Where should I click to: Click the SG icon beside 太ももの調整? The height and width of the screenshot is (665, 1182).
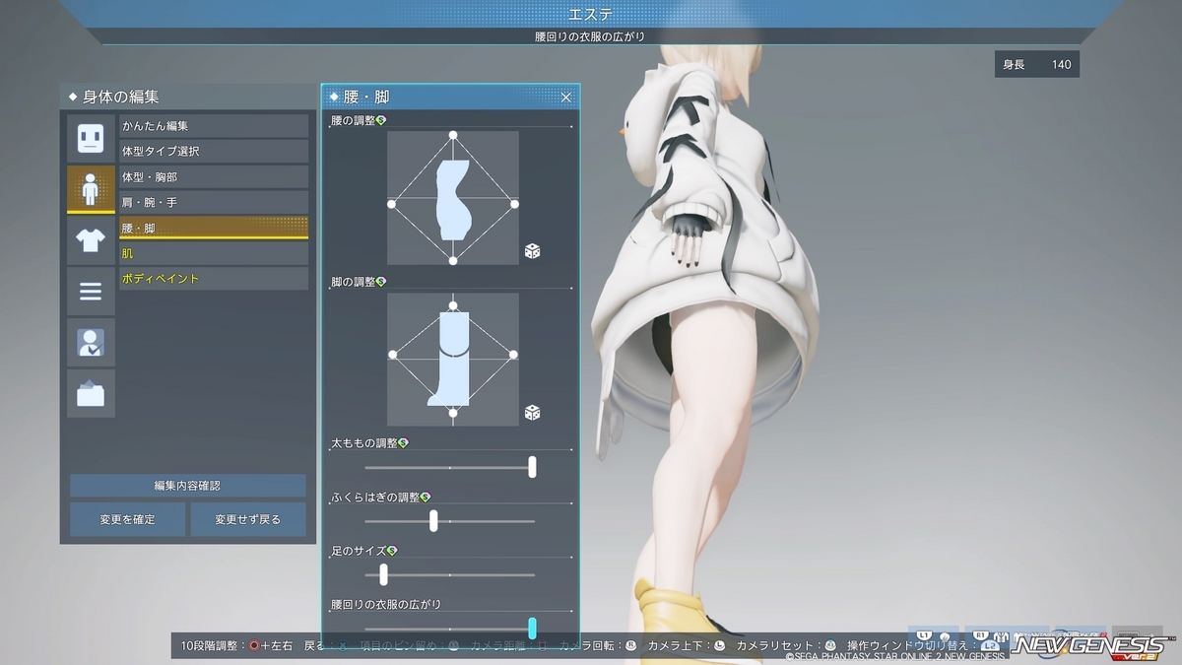(x=403, y=443)
